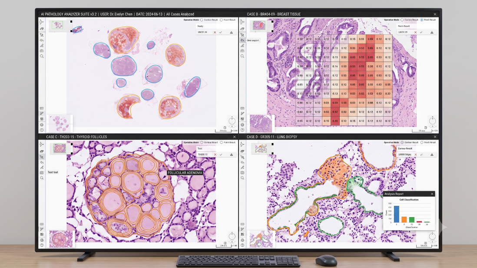Click the heatmap cell showing 0.22
477x268 pixels.
tap(388, 94)
